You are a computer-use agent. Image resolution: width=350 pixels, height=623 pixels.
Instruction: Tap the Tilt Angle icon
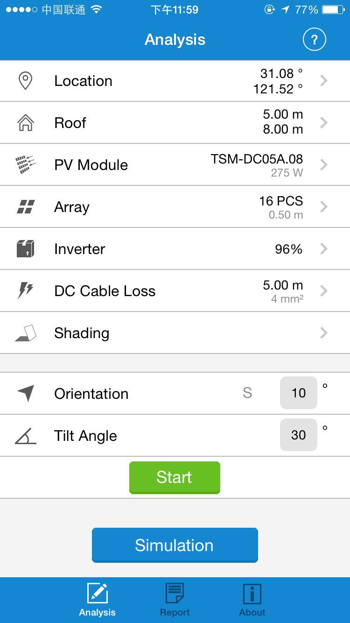point(25,436)
